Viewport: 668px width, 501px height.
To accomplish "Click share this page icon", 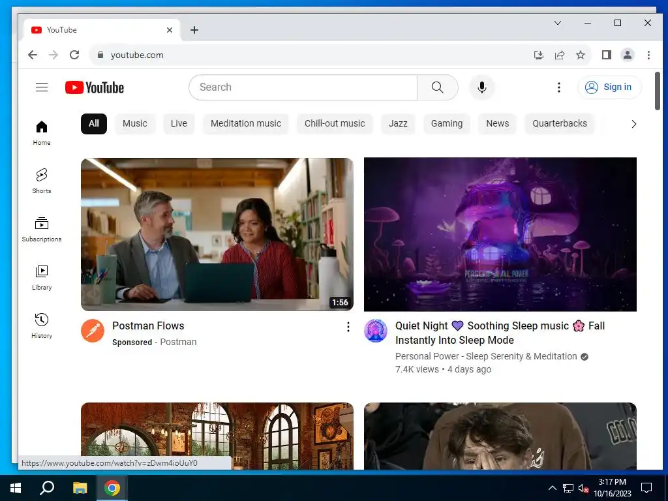I will point(559,55).
